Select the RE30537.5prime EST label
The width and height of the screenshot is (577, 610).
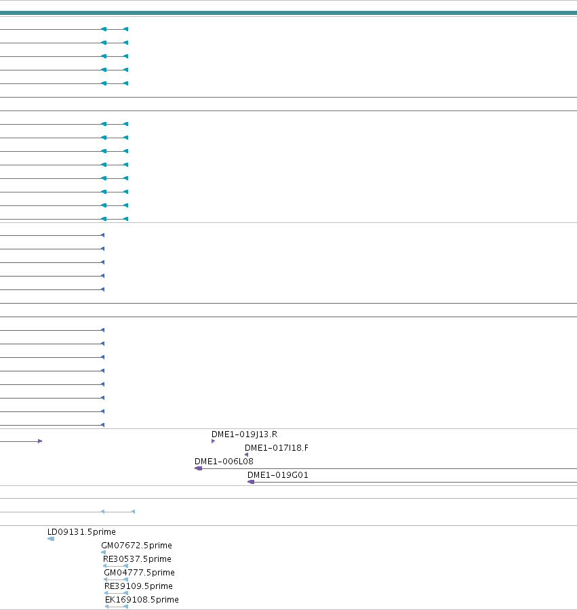tap(137, 559)
